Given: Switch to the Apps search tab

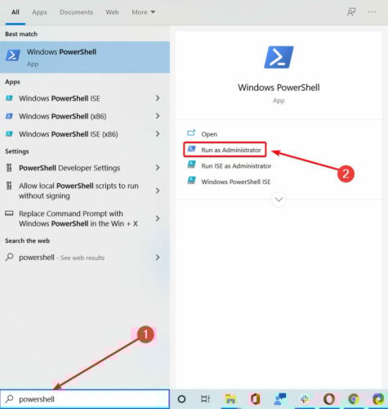Looking at the screenshot, I should pyautogui.click(x=39, y=12).
